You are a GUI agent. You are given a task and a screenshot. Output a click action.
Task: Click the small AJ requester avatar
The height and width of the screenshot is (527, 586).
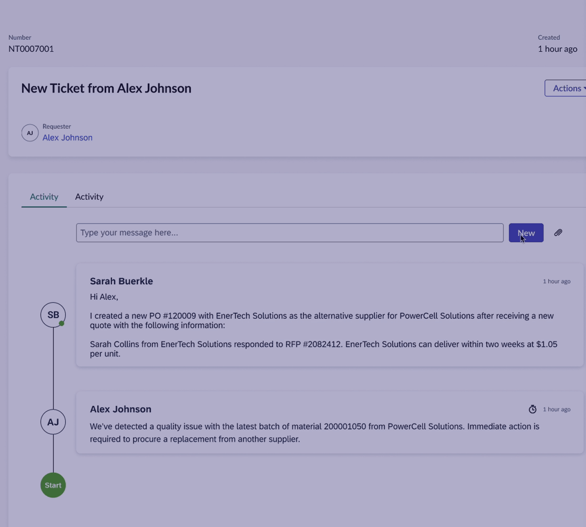tap(30, 133)
